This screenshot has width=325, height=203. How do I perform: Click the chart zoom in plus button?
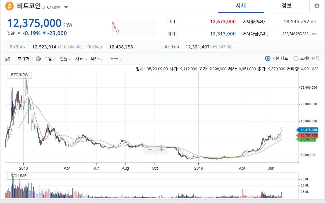[161, 149]
